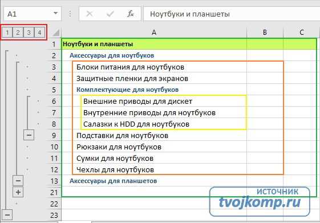Screen dimensions: 320x223
Task: Click the Cancel X icon in formula bar
Action: [90, 14]
